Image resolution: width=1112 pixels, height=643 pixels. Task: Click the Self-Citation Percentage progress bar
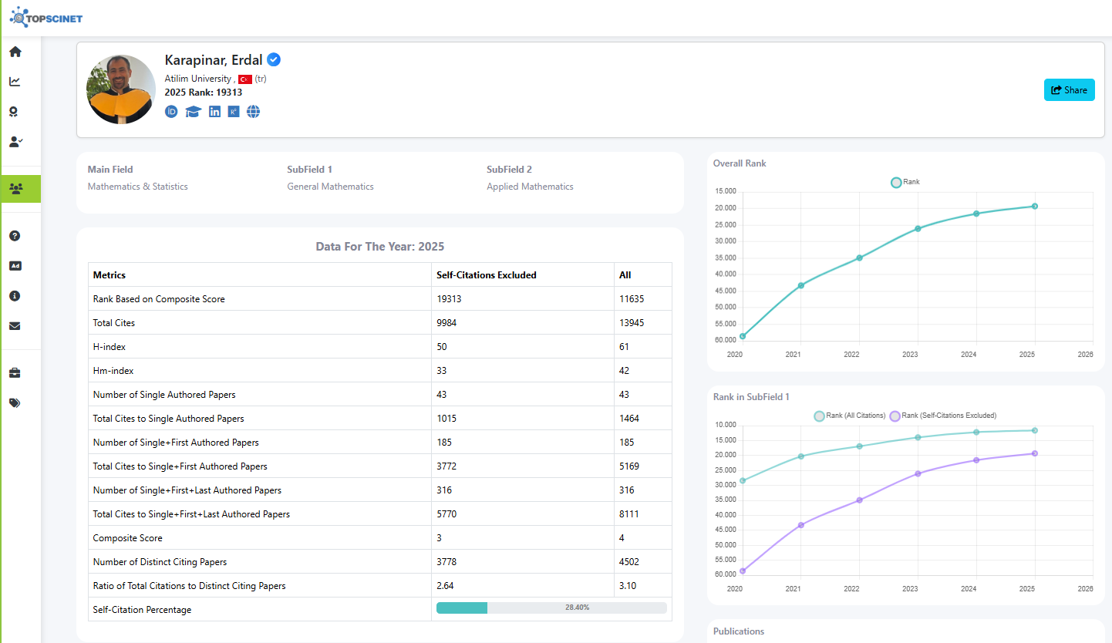[x=551, y=608]
